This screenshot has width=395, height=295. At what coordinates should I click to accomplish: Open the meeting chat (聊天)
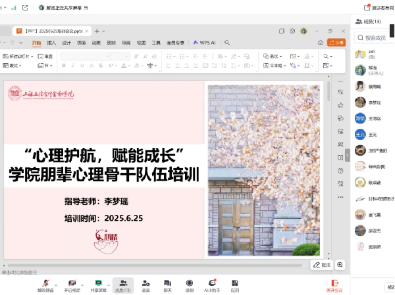pyautogui.click(x=167, y=286)
